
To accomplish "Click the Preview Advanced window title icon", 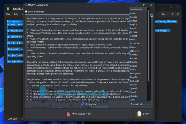I will coord(26,5).
